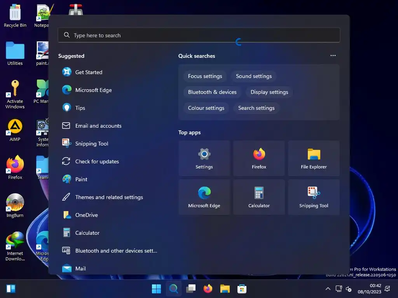Open the notification bell icon
The height and width of the screenshot is (298, 398).
[388, 289]
